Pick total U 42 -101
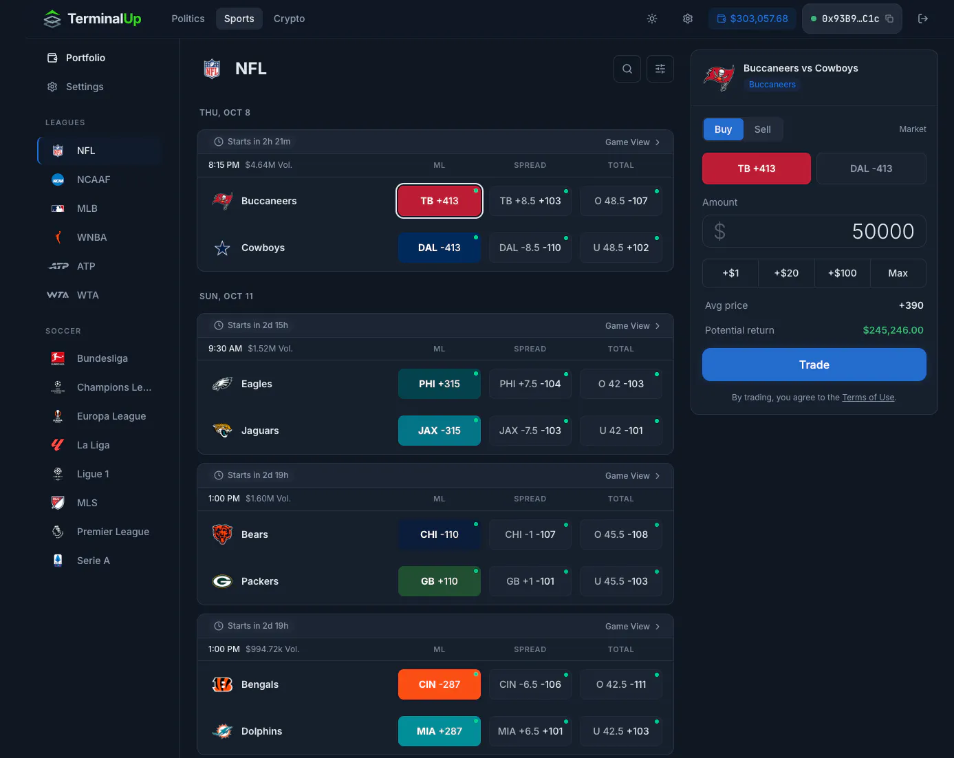Image resolution: width=954 pixels, height=758 pixels. point(621,431)
